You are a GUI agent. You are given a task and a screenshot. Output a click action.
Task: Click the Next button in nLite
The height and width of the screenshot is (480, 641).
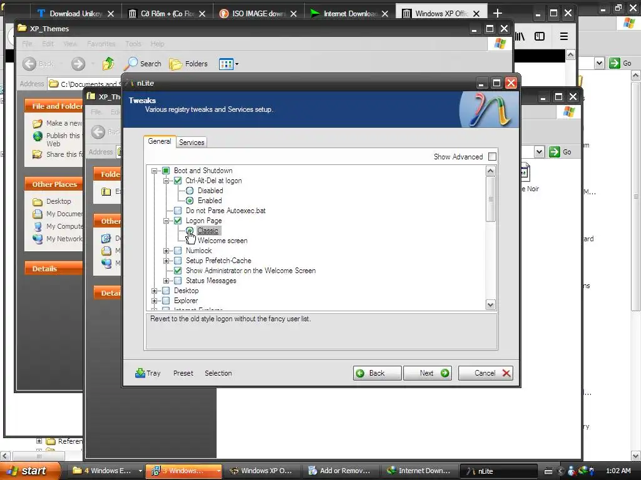coord(427,373)
